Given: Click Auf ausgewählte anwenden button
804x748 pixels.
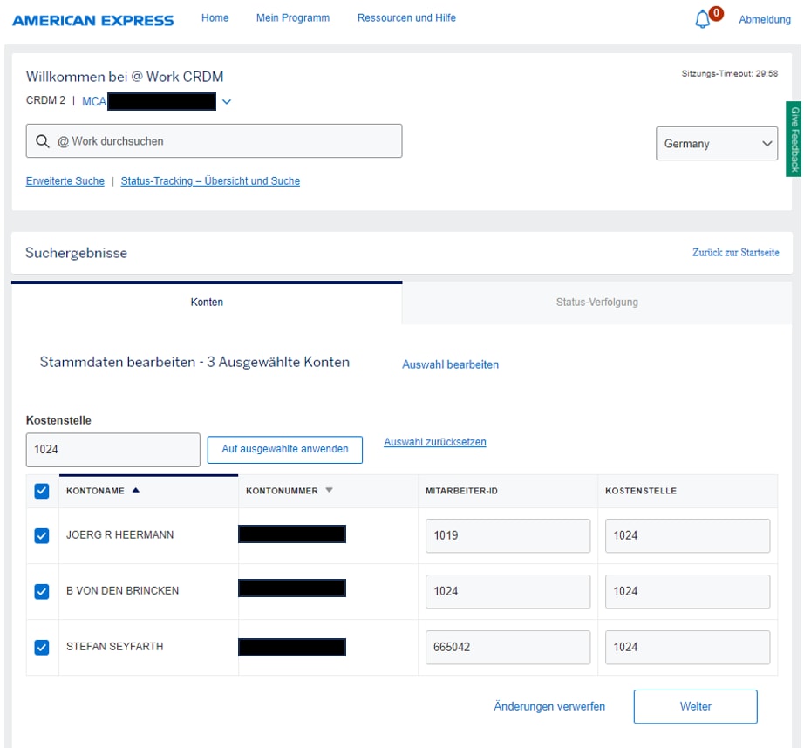Looking at the screenshot, I should pyautogui.click(x=284, y=449).
